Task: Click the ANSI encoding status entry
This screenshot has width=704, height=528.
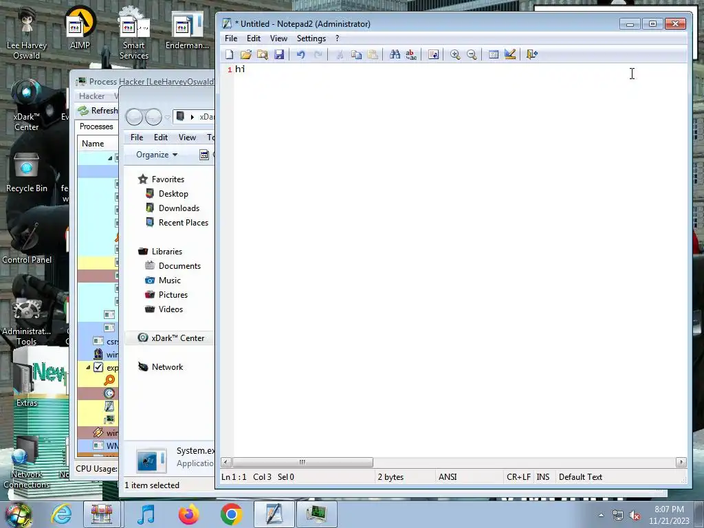Action: (448, 477)
